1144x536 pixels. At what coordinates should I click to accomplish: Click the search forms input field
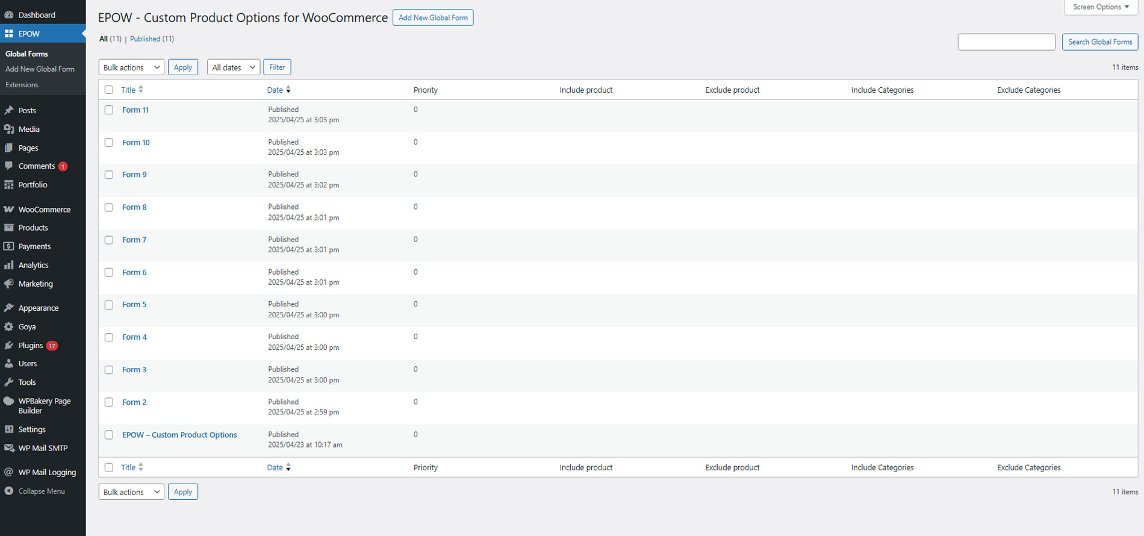point(1007,42)
